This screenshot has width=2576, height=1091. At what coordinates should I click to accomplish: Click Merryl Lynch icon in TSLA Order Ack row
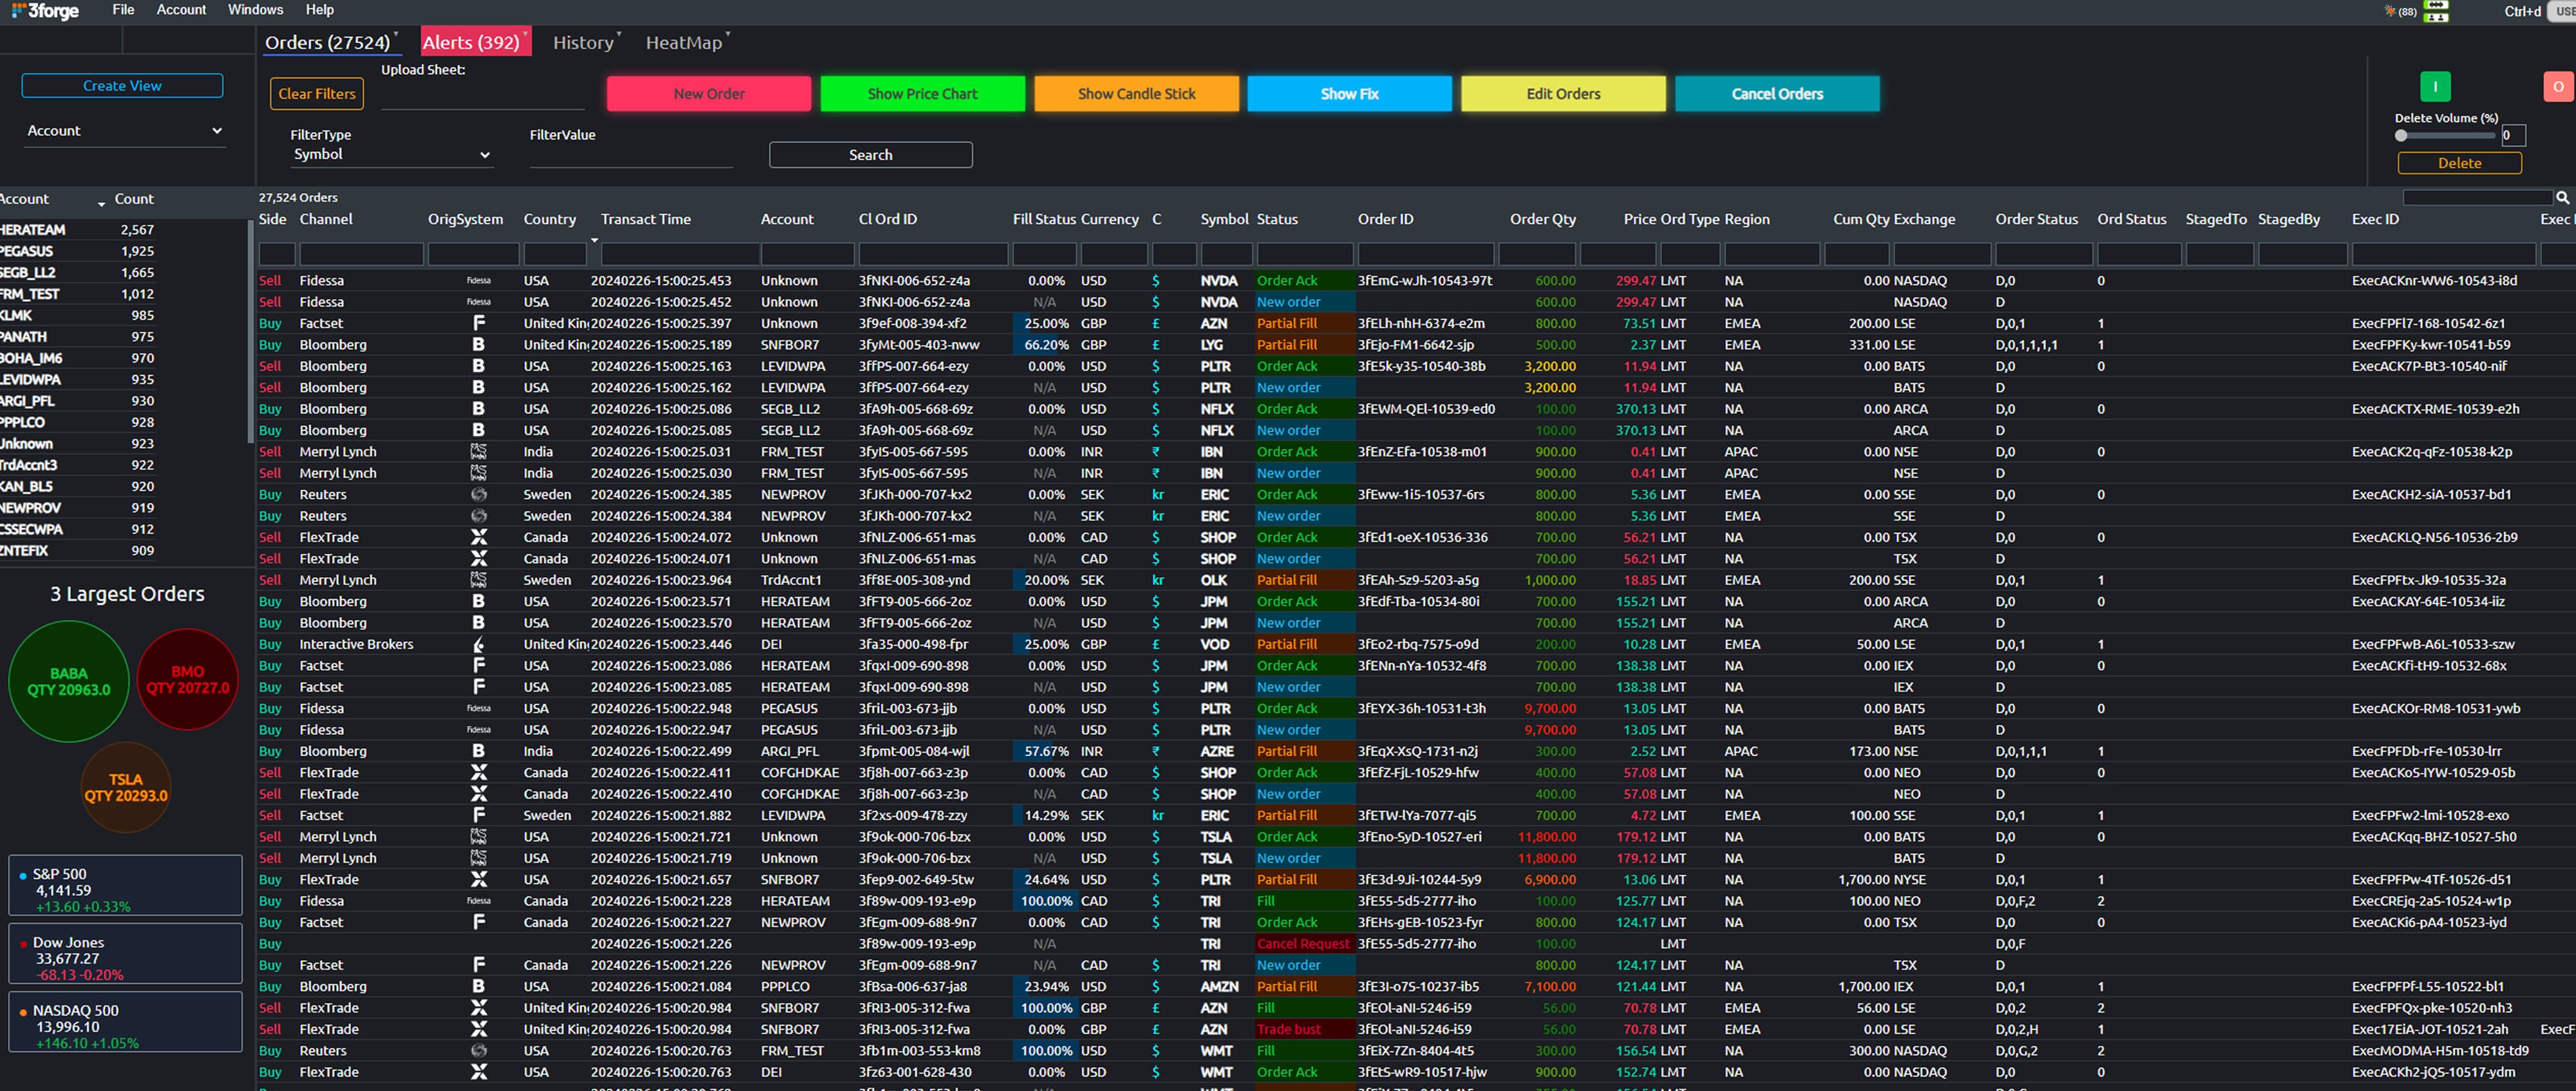click(x=479, y=837)
